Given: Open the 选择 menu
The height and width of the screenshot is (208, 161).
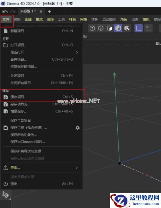Looking at the screenshot, I should 50,19.
